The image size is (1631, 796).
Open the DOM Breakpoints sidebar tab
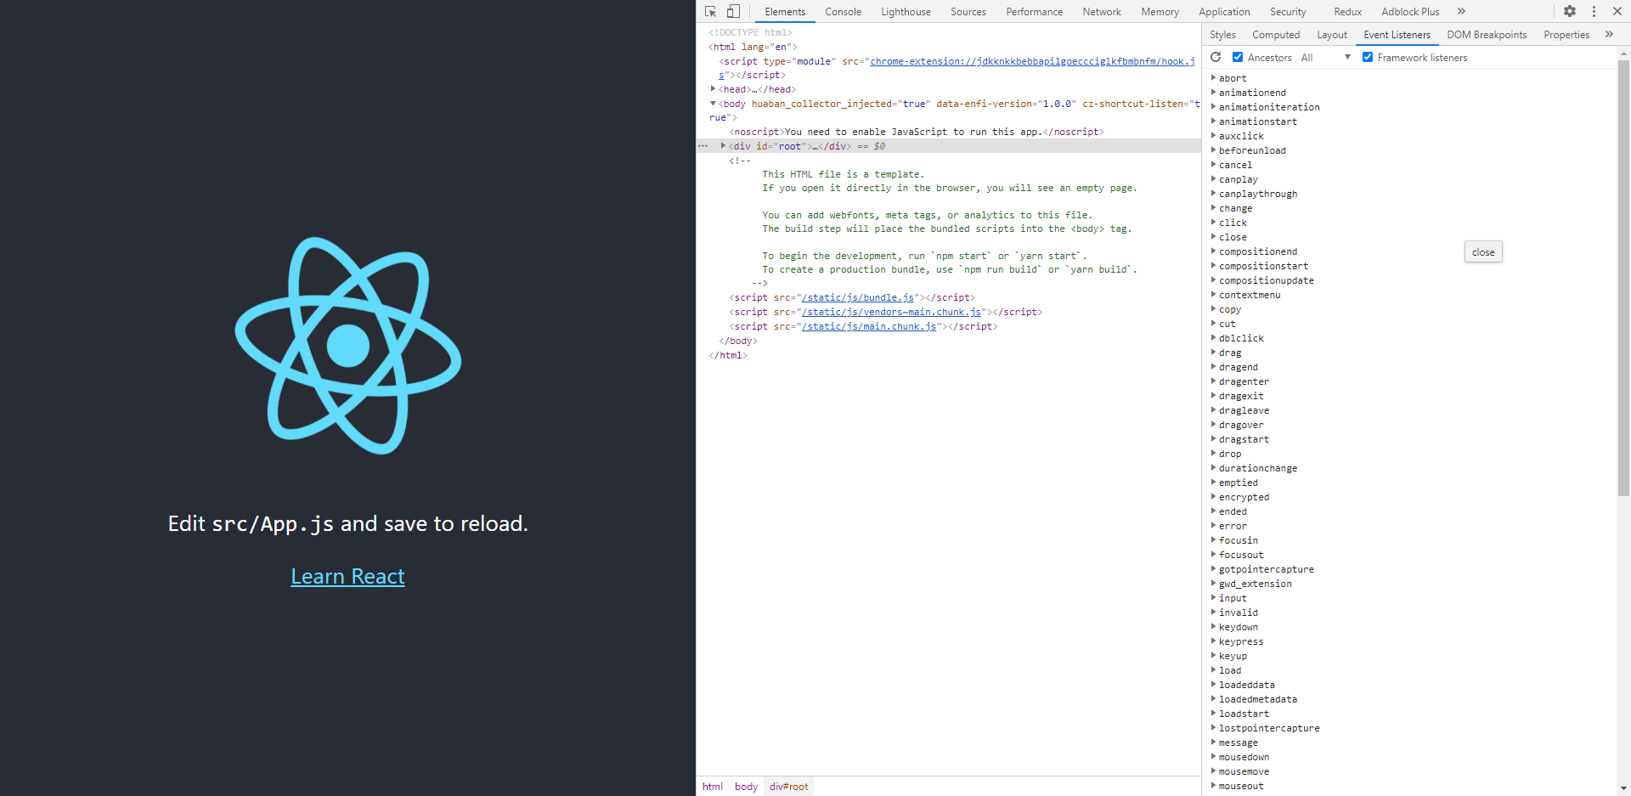[1487, 35]
